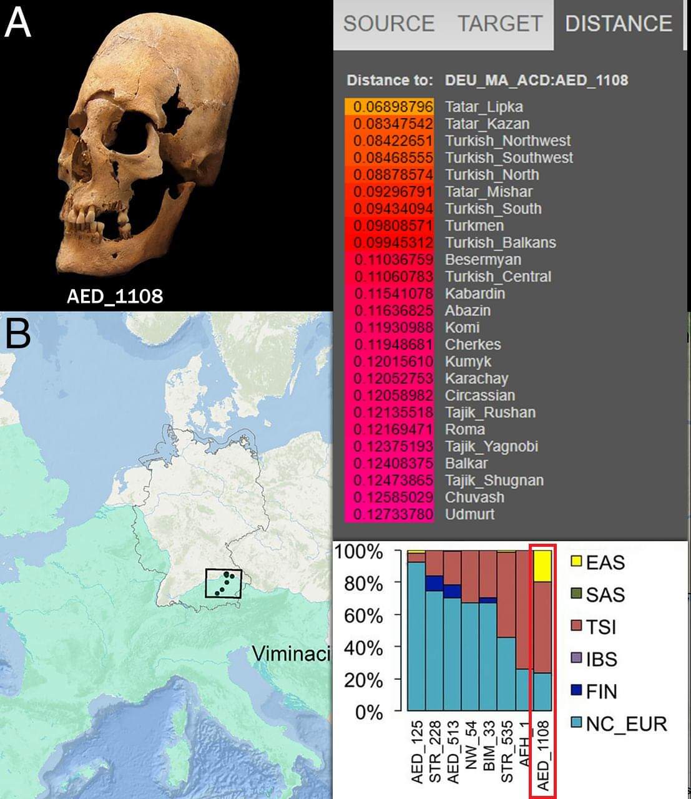Click the dark blue FIN legend swatch

coord(576,691)
